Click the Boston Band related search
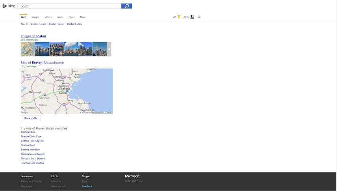Image resolution: width=337 pixels, height=191 pixels. click(x=28, y=145)
